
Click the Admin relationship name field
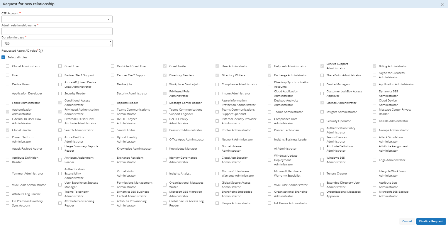[57, 31]
